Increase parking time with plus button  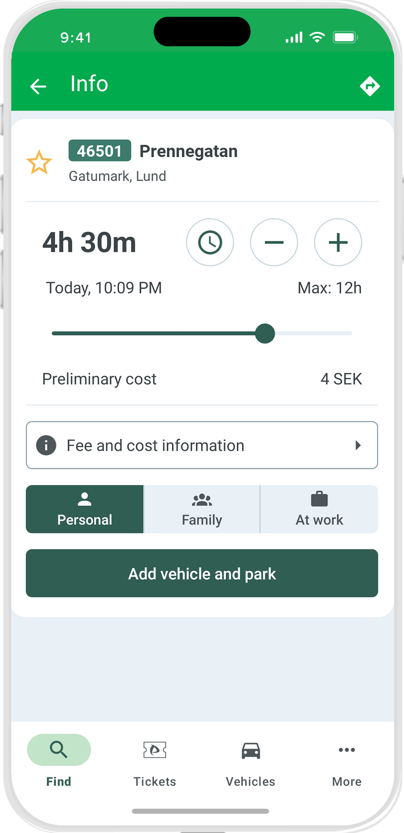338,242
